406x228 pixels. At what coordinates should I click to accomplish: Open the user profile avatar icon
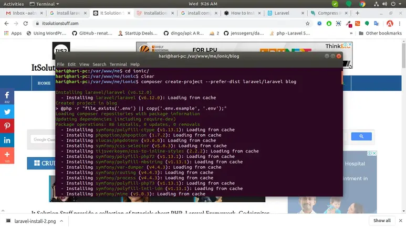pos(390,24)
